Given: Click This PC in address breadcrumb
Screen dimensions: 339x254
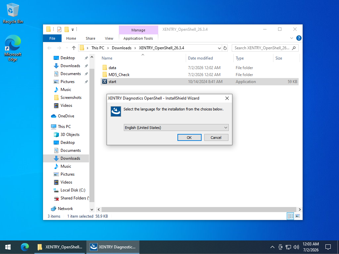Looking at the screenshot, I should tap(98, 48).
